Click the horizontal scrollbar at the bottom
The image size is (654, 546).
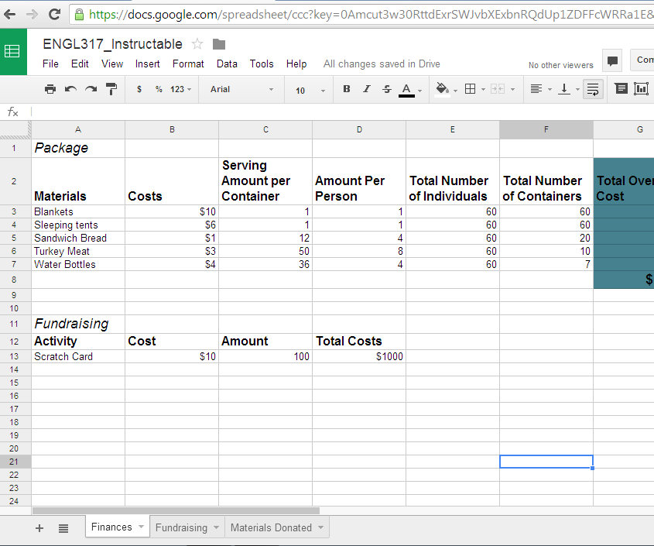(176, 510)
